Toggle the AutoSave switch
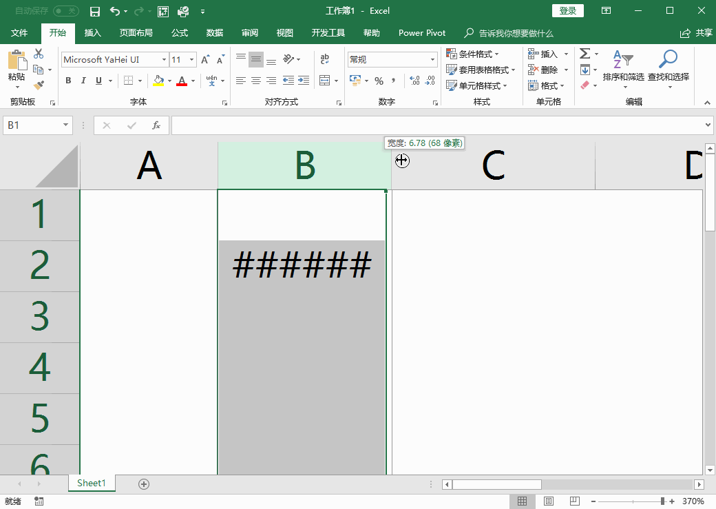The height and width of the screenshot is (509, 716). (x=65, y=11)
